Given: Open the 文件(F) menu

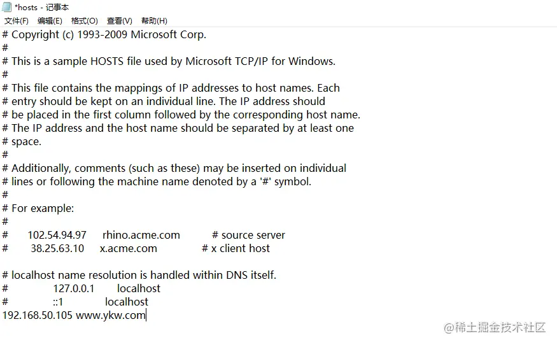Looking at the screenshot, I should pos(17,21).
